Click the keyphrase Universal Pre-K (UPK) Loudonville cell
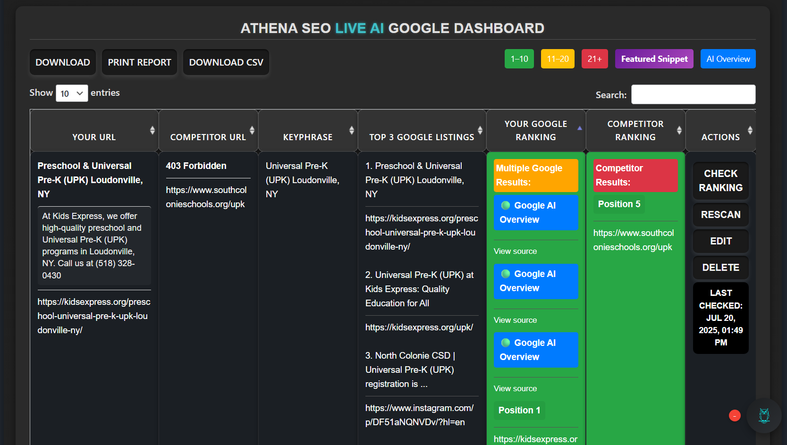Viewport: 787px width, 445px height. pyautogui.click(x=303, y=180)
